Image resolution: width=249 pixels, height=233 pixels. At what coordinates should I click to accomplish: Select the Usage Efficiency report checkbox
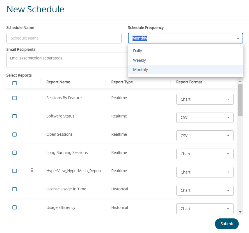(x=15, y=207)
